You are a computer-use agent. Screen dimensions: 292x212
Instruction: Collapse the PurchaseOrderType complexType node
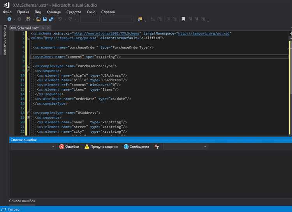pos(29,66)
